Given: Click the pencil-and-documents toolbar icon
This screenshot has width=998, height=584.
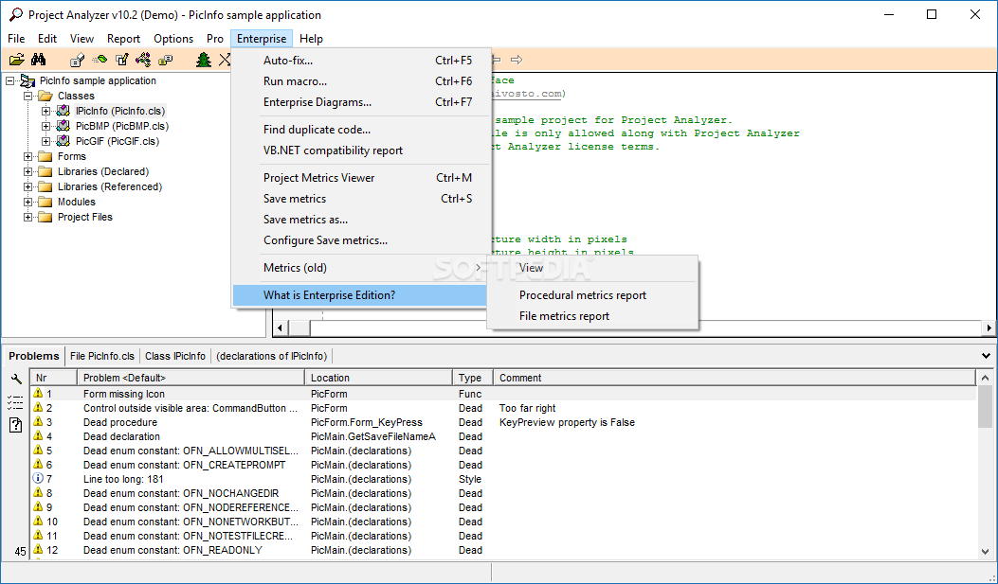Looking at the screenshot, I should tap(121, 60).
